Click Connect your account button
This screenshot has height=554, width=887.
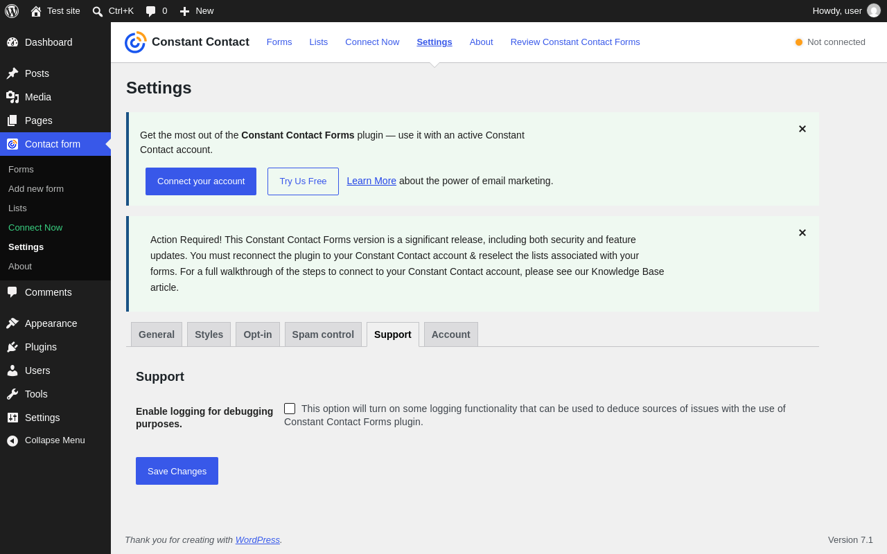(x=201, y=181)
